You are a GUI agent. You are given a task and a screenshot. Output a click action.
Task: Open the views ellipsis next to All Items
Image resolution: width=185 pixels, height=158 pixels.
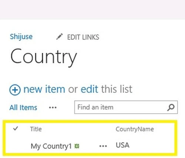(x=53, y=108)
